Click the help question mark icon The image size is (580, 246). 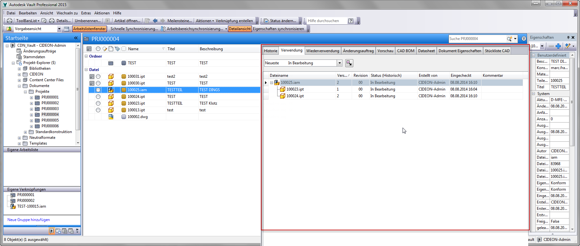(x=351, y=21)
